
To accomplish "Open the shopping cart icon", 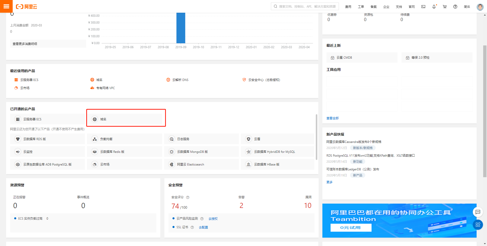I will point(445,7).
